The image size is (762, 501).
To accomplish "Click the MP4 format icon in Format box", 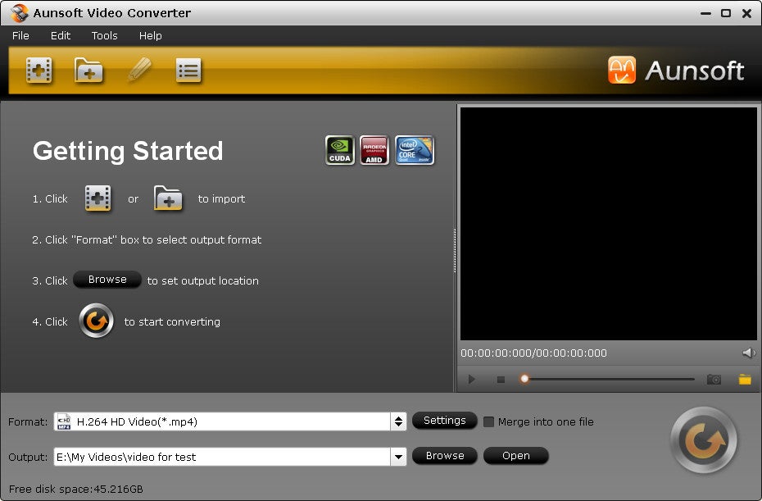I will coord(64,421).
